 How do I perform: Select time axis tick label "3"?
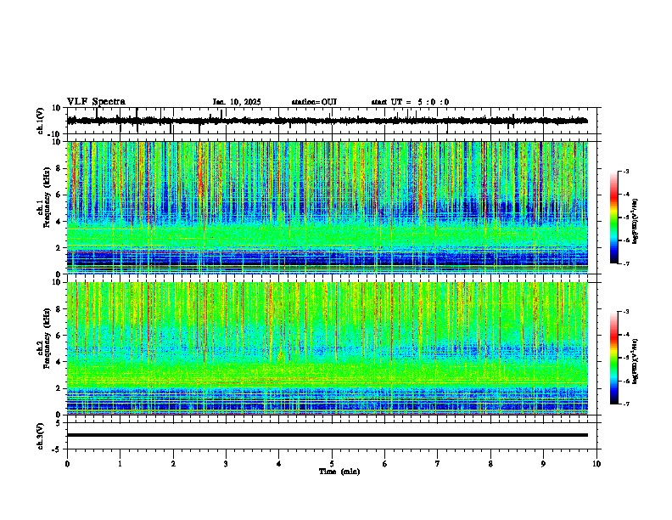tap(226, 464)
